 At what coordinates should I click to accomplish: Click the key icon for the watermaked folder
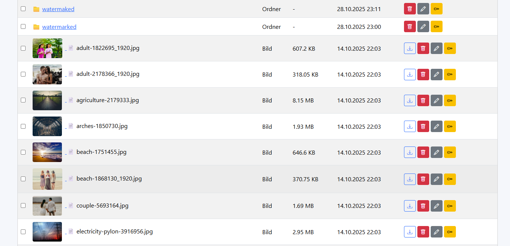click(436, 9)
